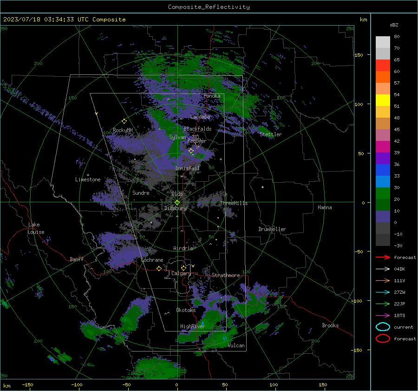
Task: Click the Calgary city label
Action: click(181, 273)
